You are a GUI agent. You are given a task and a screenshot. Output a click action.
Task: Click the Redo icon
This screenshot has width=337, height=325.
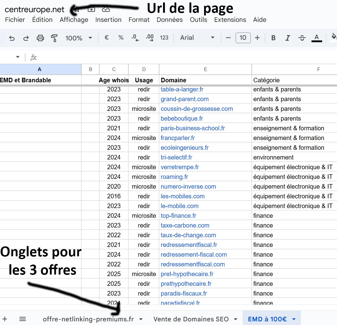(26, 38)
